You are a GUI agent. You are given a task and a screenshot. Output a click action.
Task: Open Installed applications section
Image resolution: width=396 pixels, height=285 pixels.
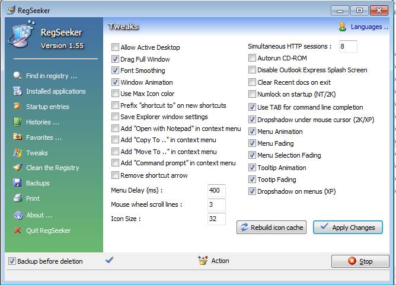pyautogui.click(x=56, y=91)
